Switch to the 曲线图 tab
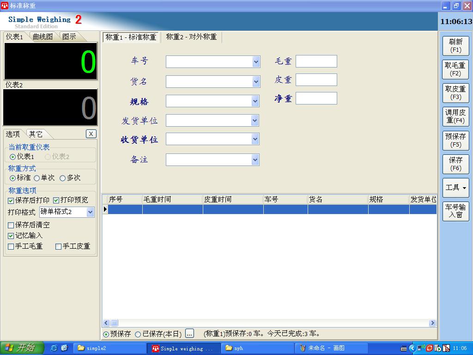The height and width of the screenshot is (355, 473). click(43, 37)
